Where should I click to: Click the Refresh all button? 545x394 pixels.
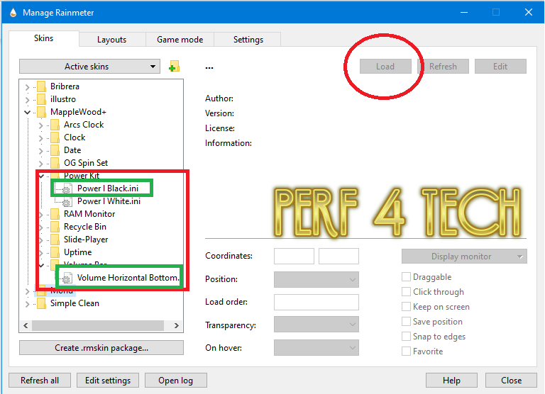pos(40,381)
